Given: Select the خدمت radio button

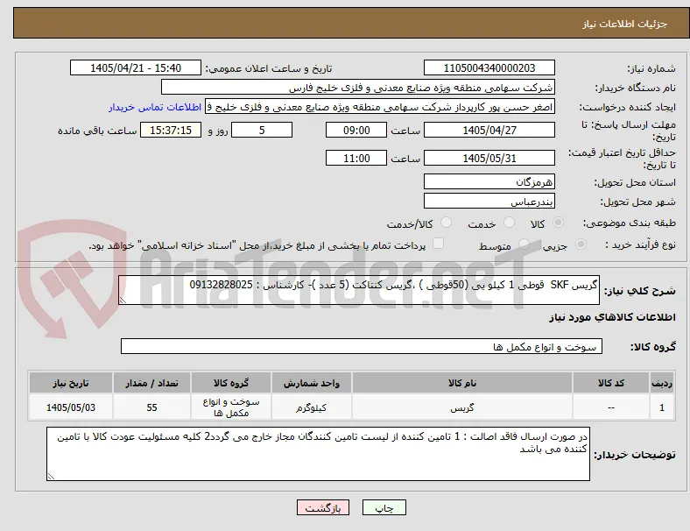Looking at the screenshot, I should click(x=509, y=223).
